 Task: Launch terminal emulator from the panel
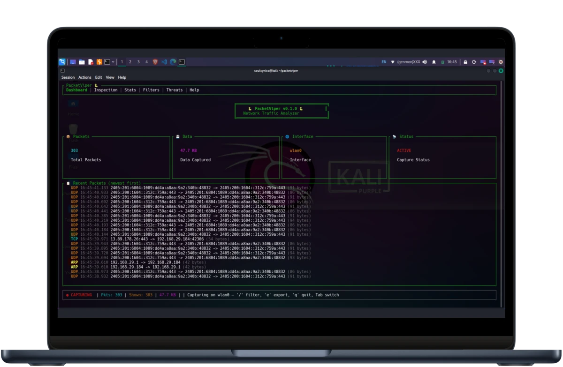tap(107, 62)
